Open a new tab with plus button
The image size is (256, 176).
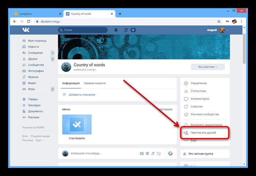click(x=120, y=14)
